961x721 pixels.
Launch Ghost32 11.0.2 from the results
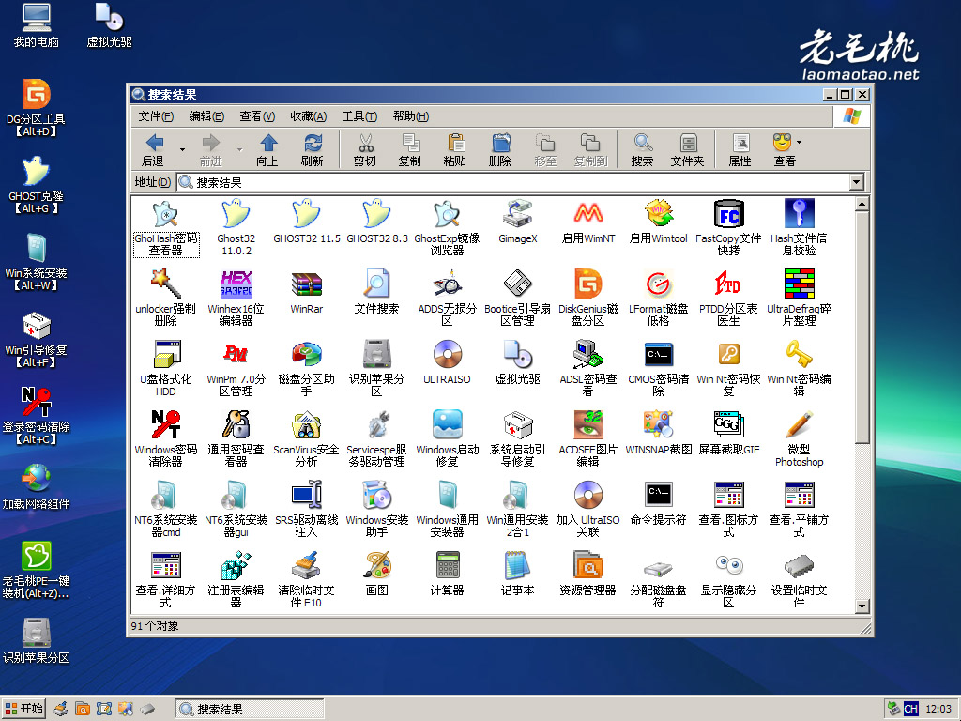[x=236, y=227]
